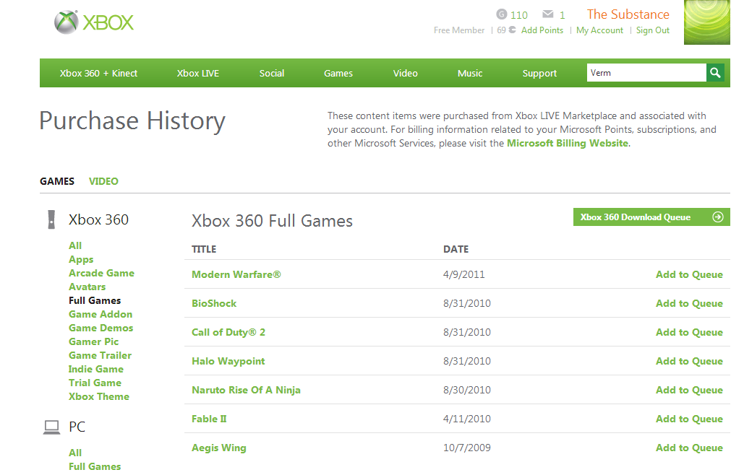Select Trial Game category
Image resolution: width=731 pixels, height=475 pixels.
pos(95,383)
